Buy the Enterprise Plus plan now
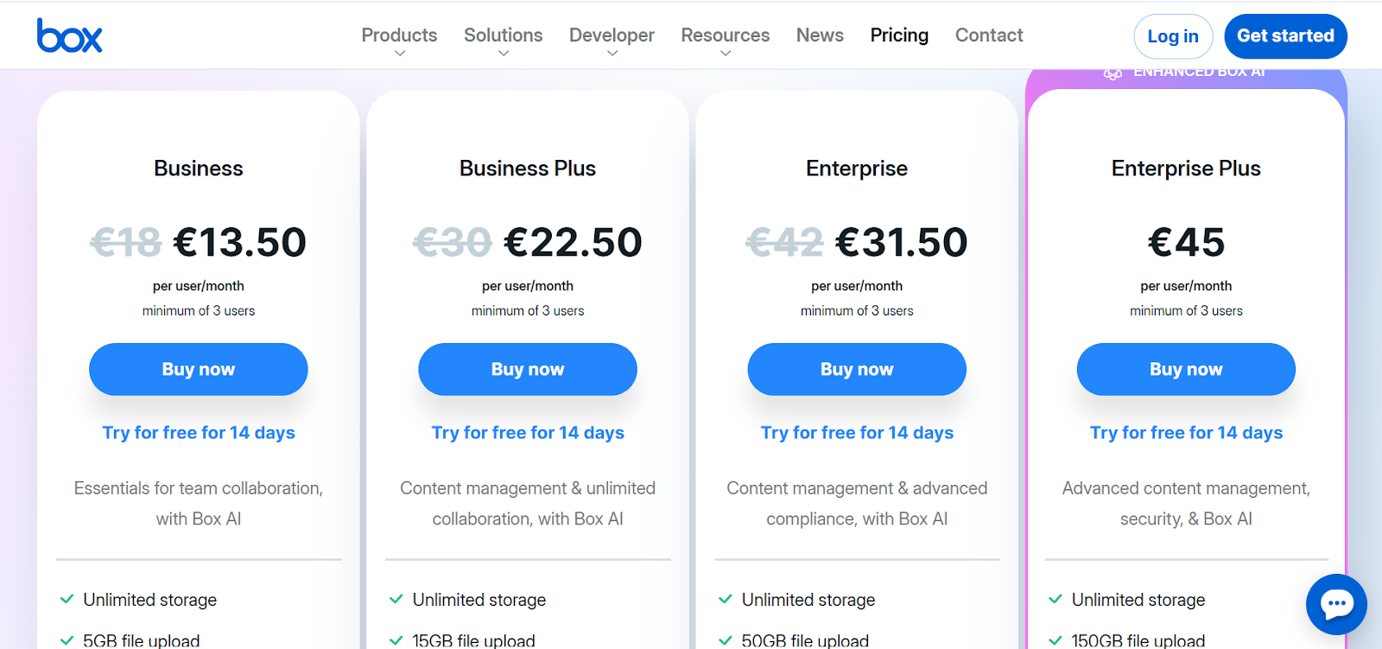Screen dimensions: 1382x649 coord(1185,369)
